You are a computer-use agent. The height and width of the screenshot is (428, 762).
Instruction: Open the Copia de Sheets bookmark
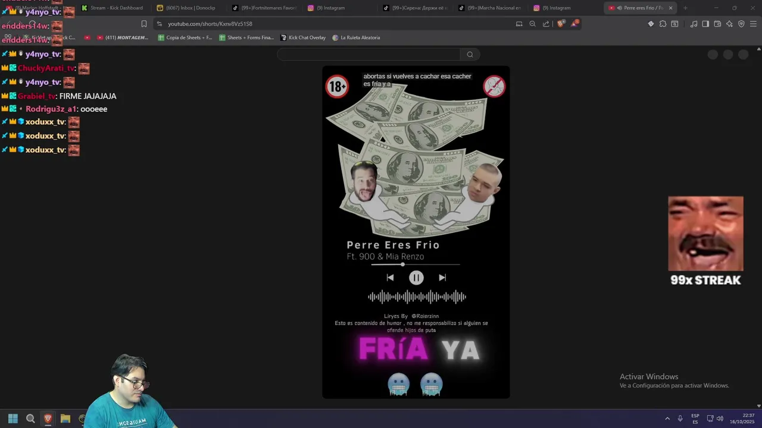point(185,37)
